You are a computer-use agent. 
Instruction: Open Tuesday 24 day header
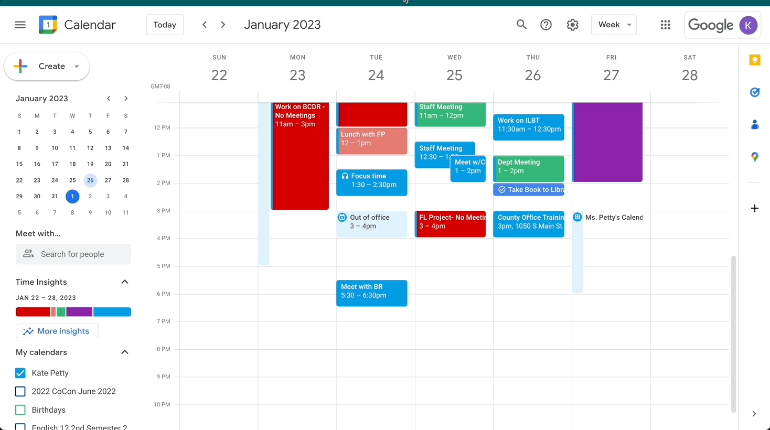click(376, 75)
